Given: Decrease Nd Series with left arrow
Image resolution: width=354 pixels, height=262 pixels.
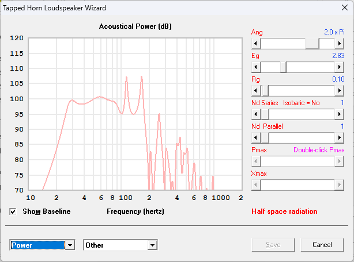Looking at the screenshot, I should point(256,114).
